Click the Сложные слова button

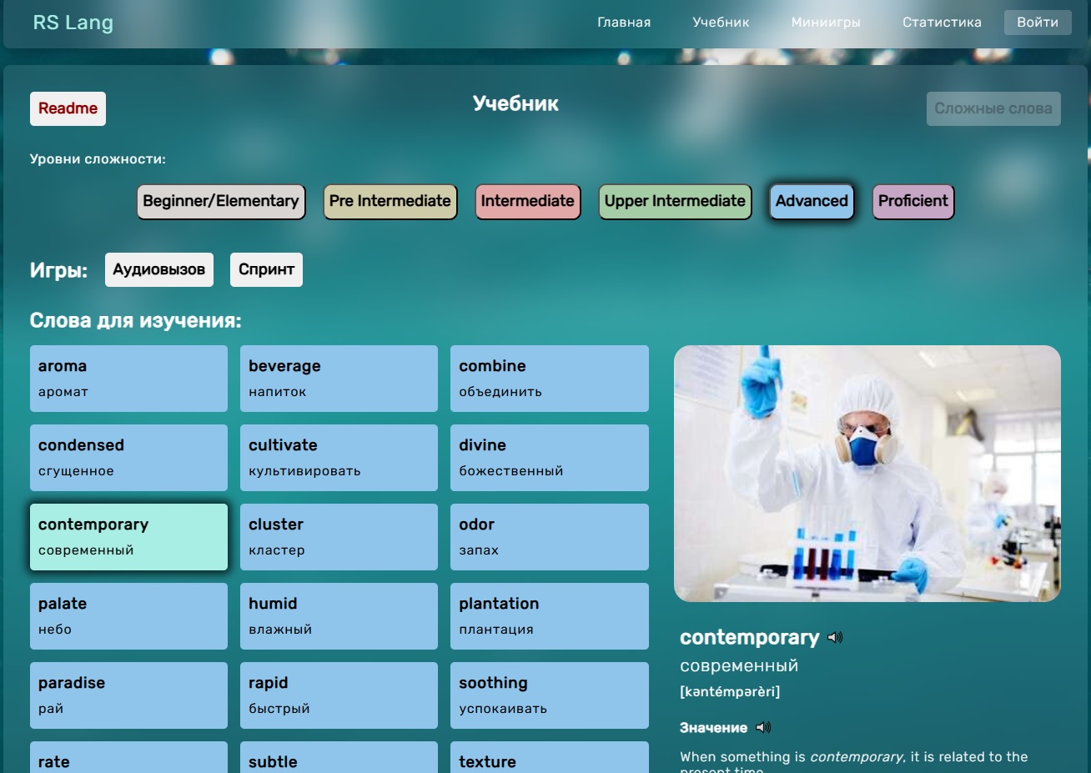pos(993,108)
